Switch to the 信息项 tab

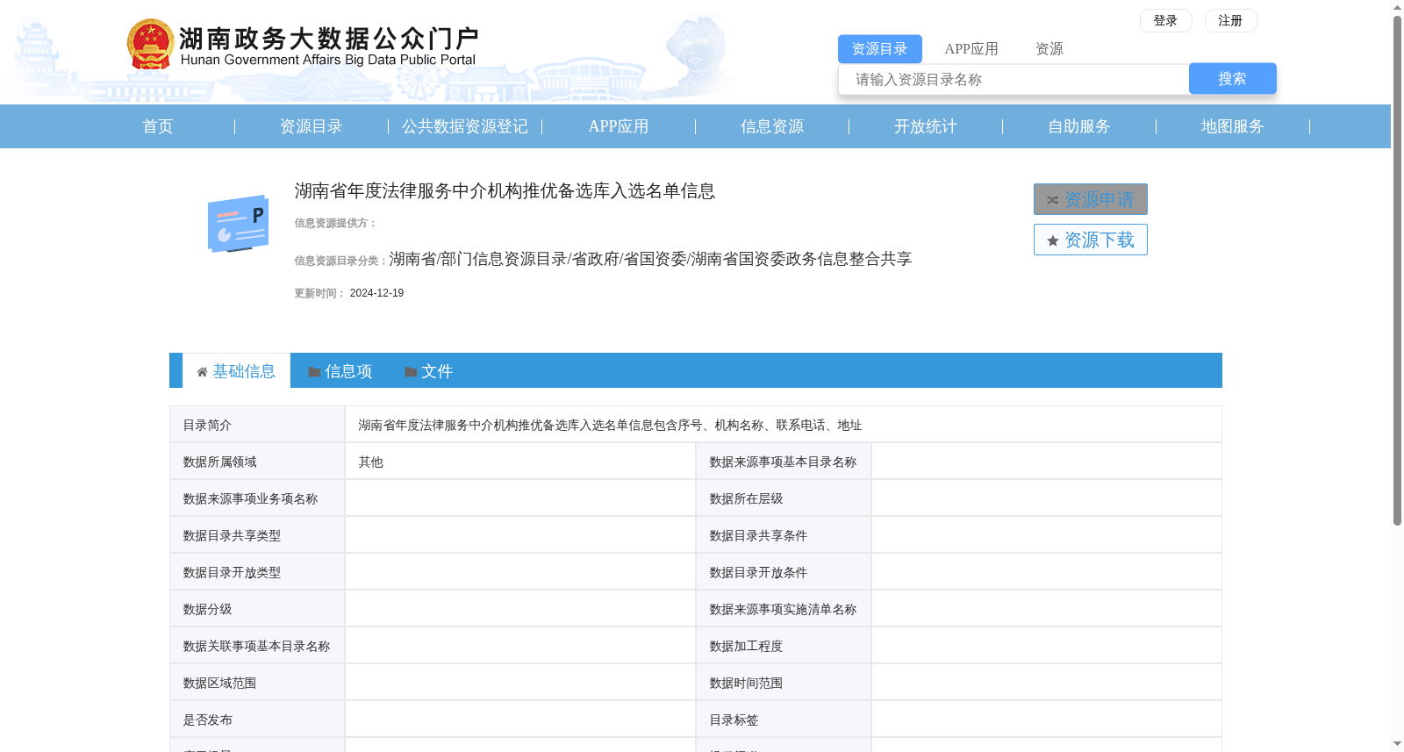tap(340, 371)
